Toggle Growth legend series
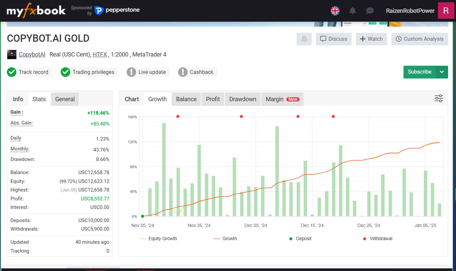456x271 pixels. pyautogui.click(x=225, y=239)
